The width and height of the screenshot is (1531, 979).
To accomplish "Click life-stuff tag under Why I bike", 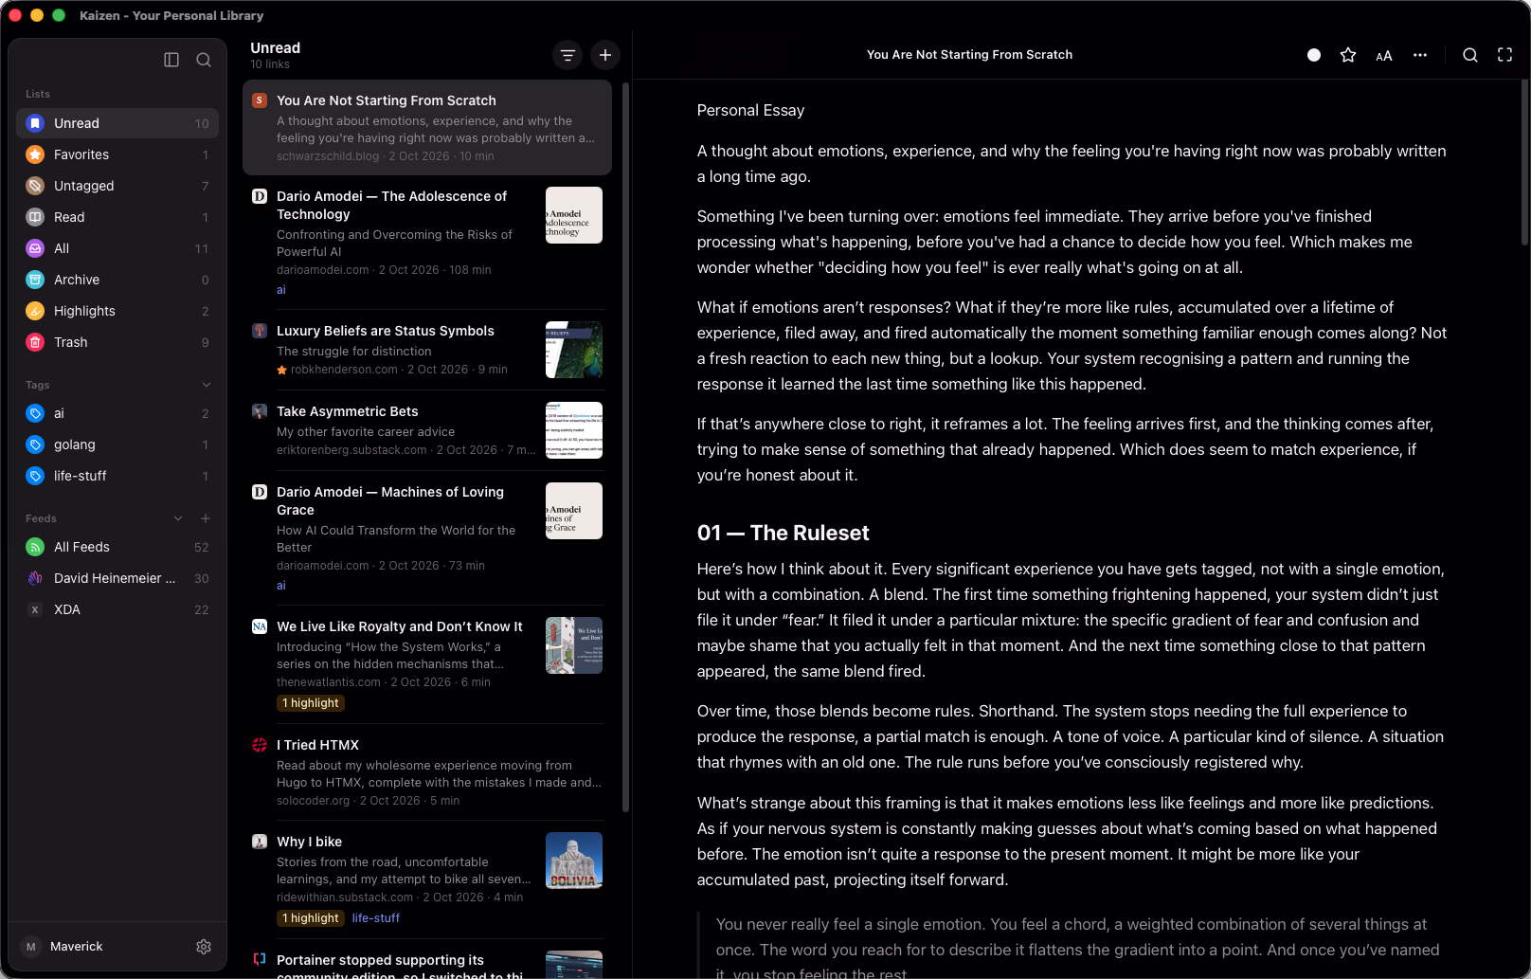I will (376, 918).
